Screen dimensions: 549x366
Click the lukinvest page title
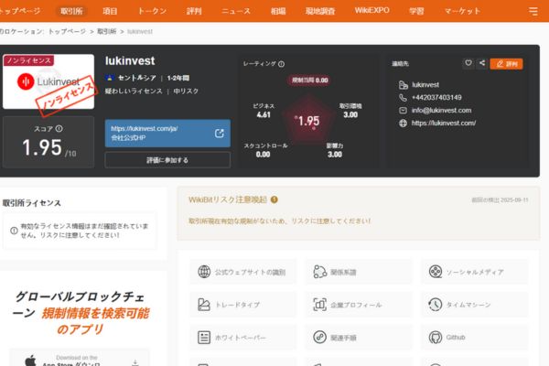pyautogui.click(x=130, y=61)
